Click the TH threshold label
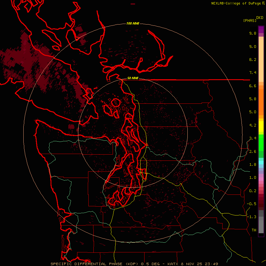Screen dimensions: 266x266 [254, 230]
